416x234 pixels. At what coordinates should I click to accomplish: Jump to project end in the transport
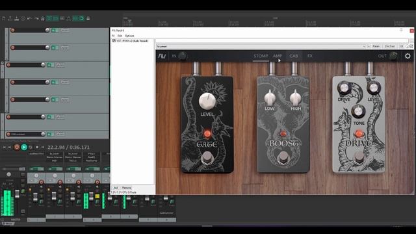click(10, 148)
